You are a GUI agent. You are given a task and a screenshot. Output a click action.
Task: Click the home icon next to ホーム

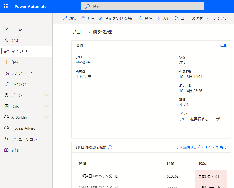click(x=7, y=29)
